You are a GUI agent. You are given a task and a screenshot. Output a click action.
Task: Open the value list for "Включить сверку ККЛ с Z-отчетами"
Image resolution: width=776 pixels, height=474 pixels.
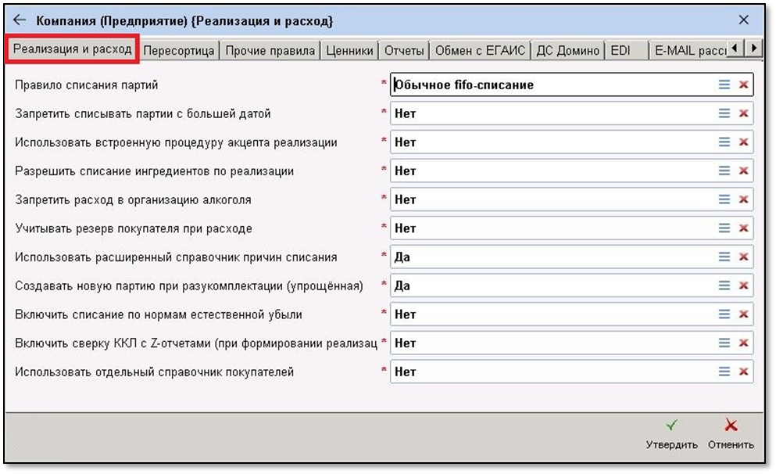click(725, 343)
